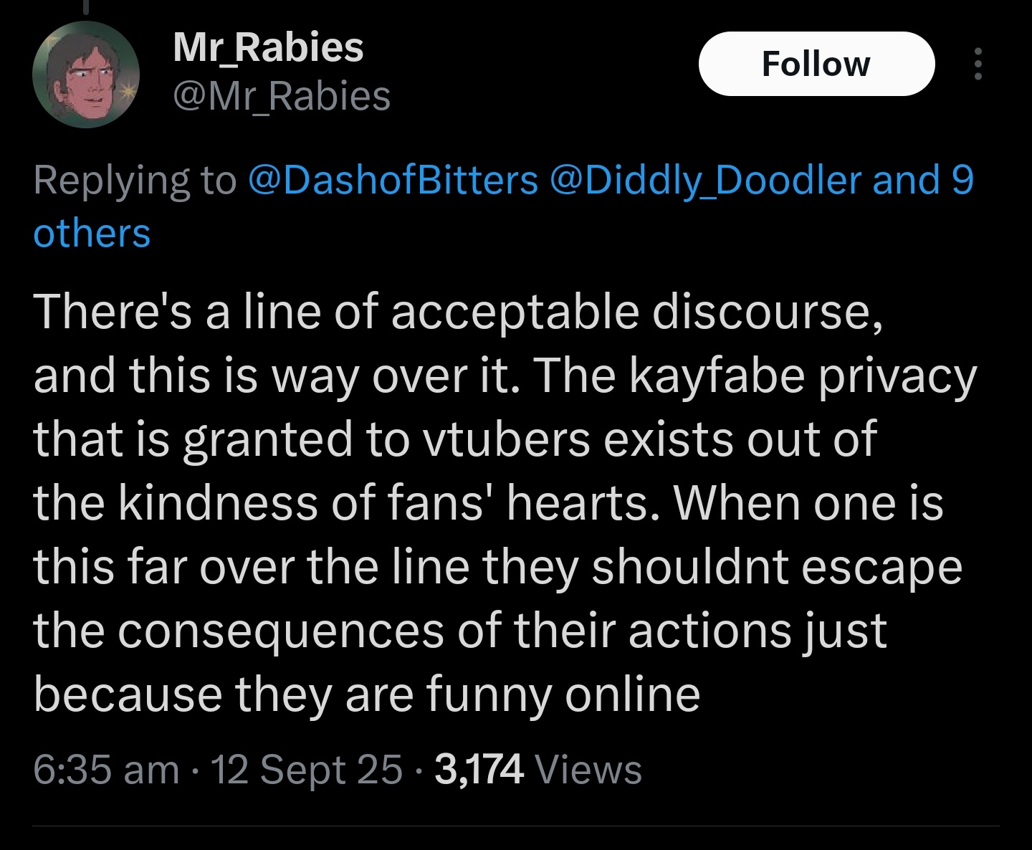Click the 3,174 view count number

(x=479, y=770)
